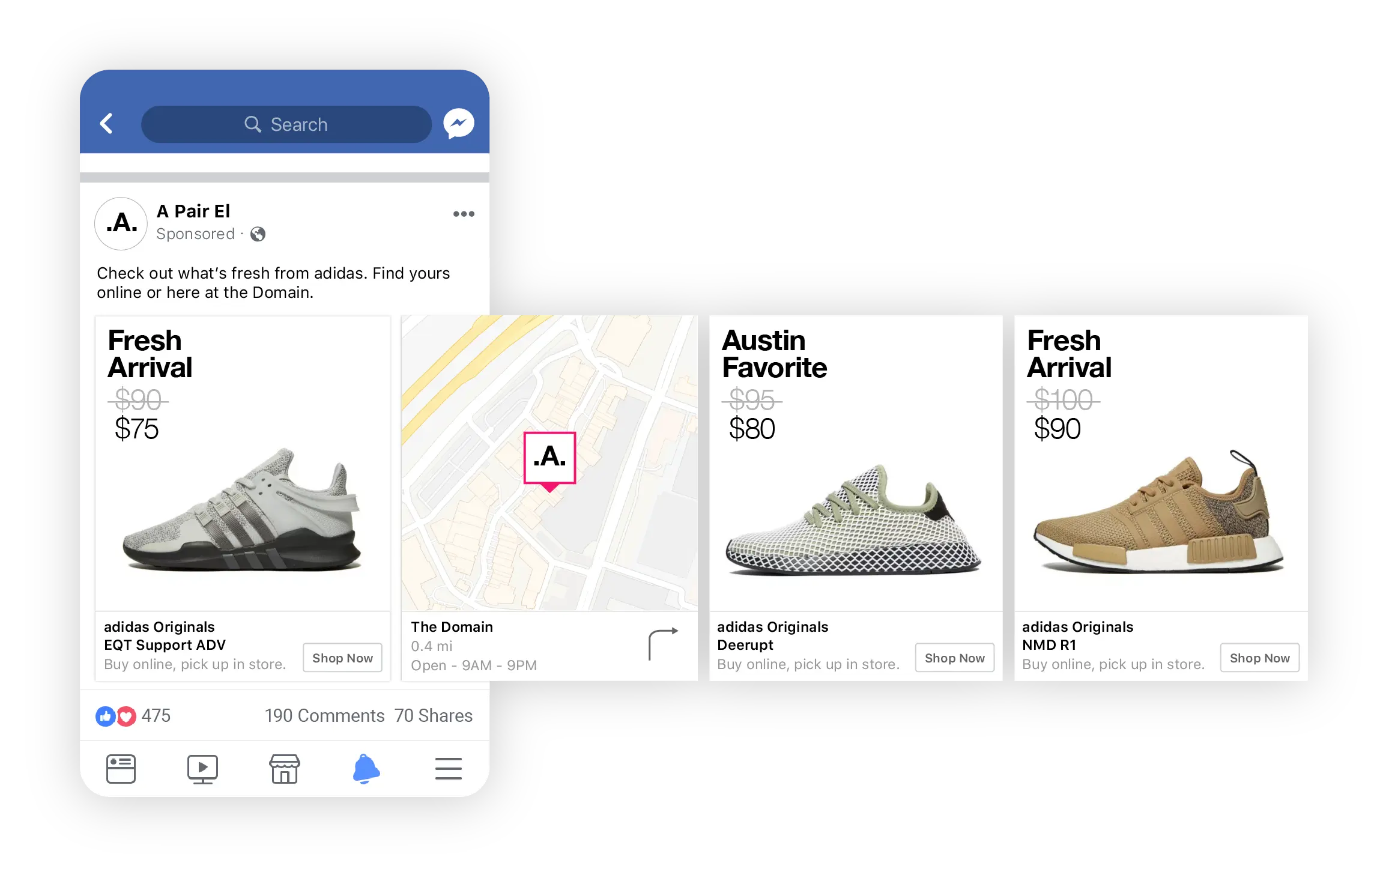Open the post options three-dot menu

point(464,214)
